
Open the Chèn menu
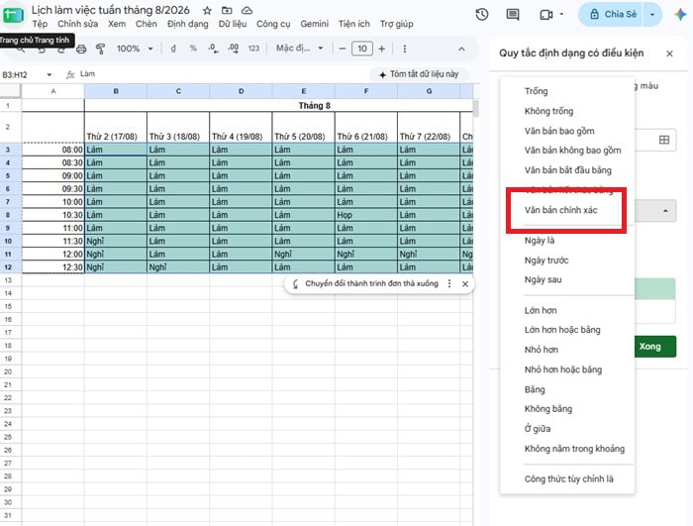point(147,24)
